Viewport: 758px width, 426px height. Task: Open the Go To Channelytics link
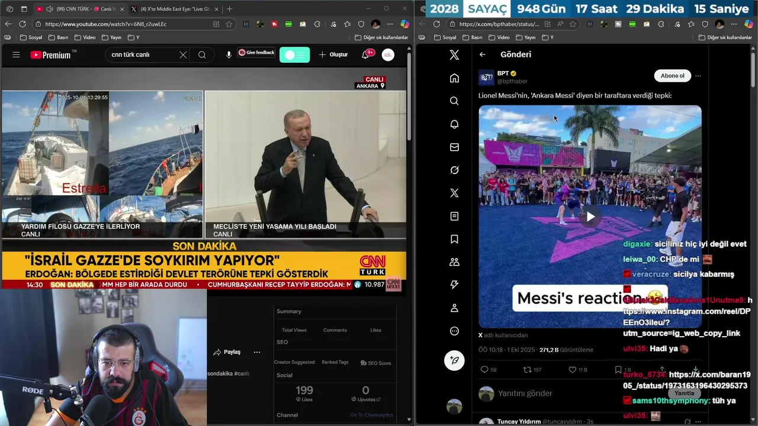(x=371, y=415)
